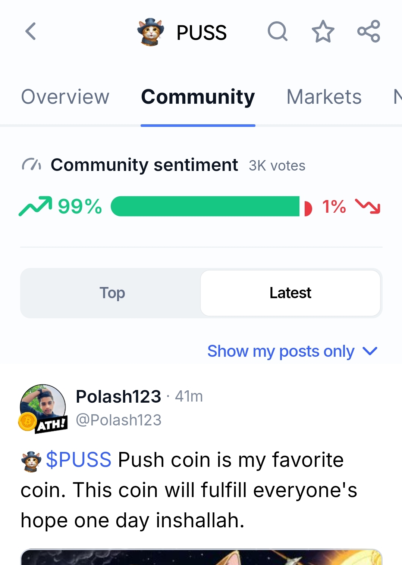Open the $PUSS ticker link
Viewport: 402px width, 565px height.
[x=79, y=460]
